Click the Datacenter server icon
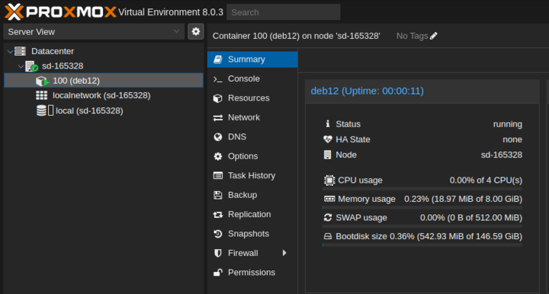The width and height of the screenshot is (549, 294). (20, 51)
